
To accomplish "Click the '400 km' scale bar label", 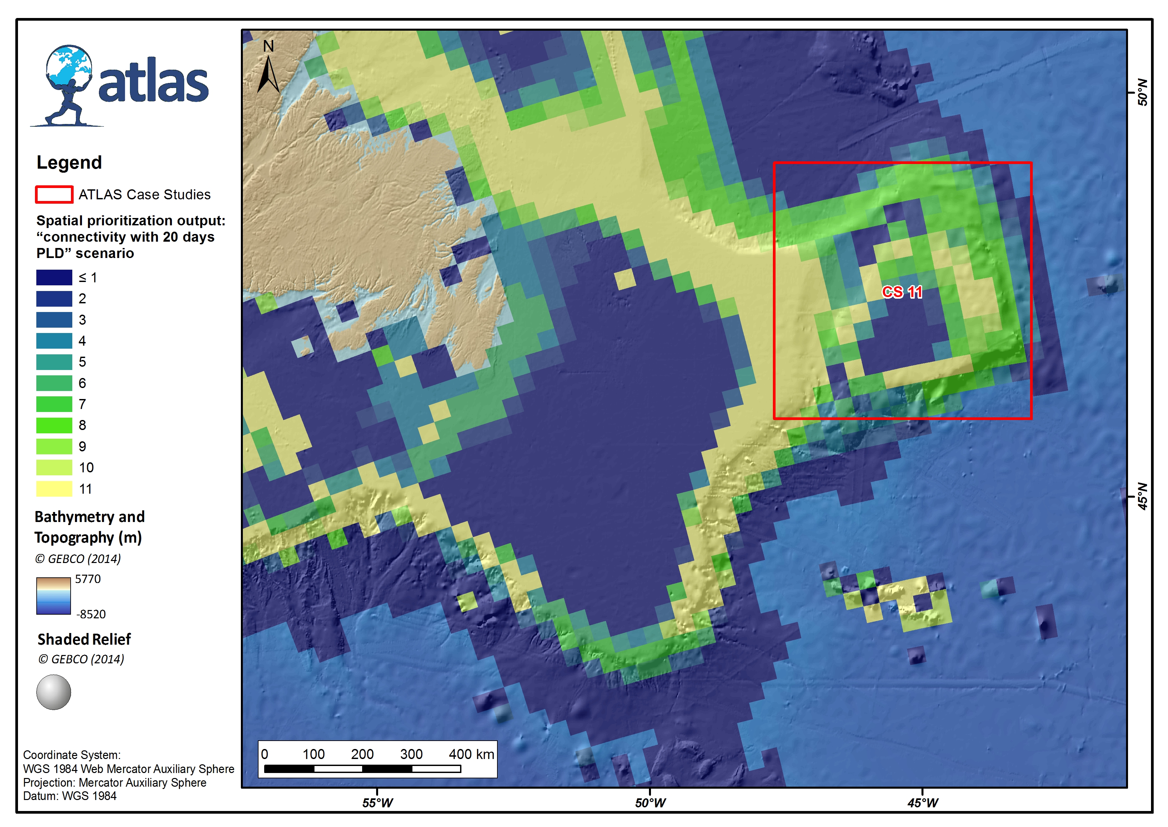I will pos(471,754).
